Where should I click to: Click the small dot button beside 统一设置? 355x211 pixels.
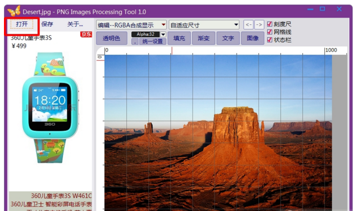tap(135, 42)
